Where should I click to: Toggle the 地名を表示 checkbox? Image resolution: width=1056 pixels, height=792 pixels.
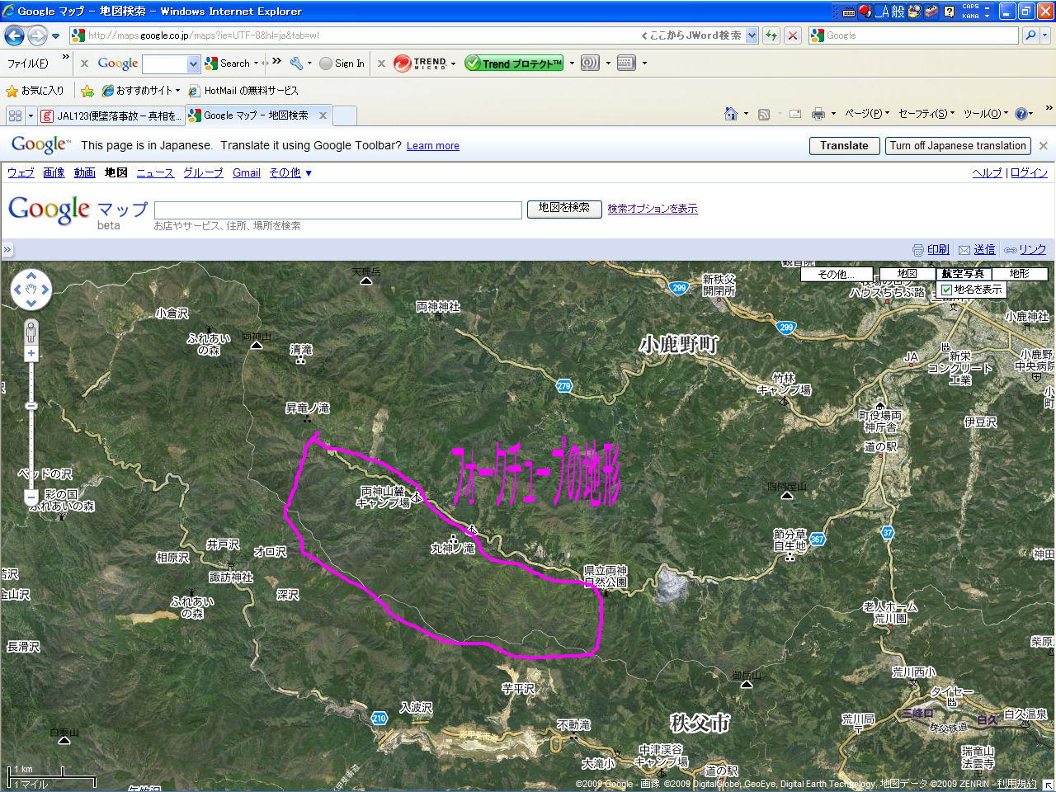point(946,290)
